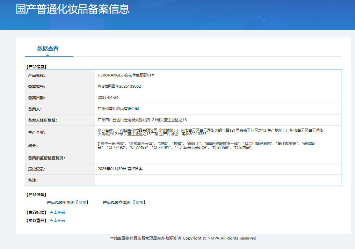Click the NMPA copyright footer text
This screenshot has width=355, height=249.
[183, 238]
